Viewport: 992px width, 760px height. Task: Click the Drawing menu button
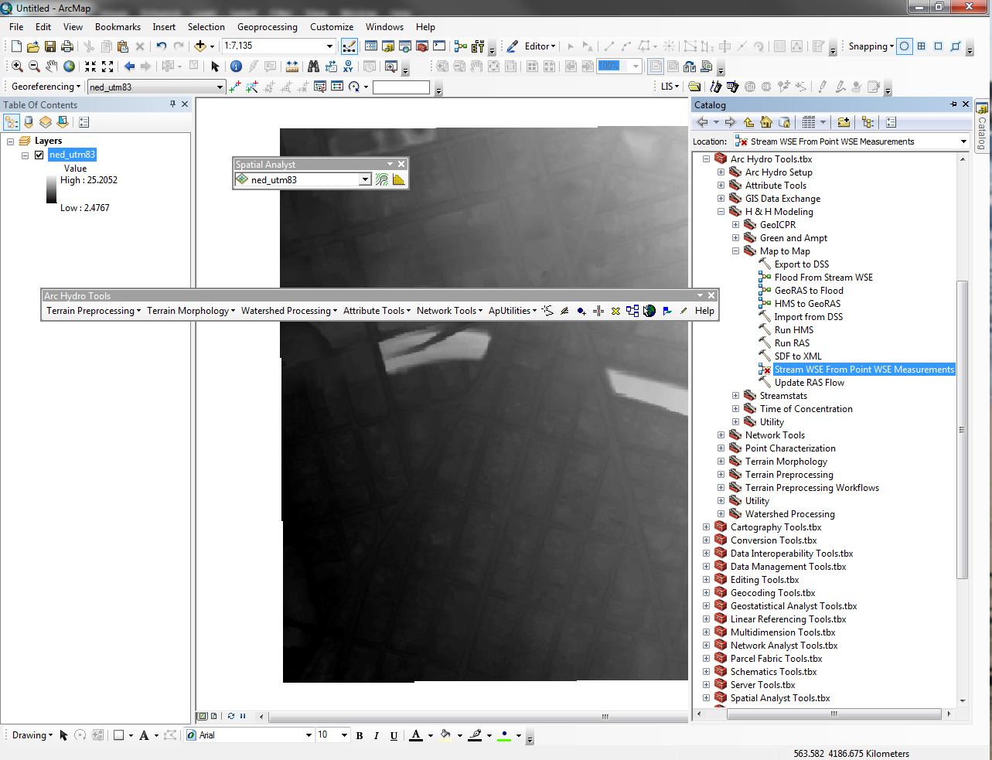pyautogui.click(x=32, y=735)
